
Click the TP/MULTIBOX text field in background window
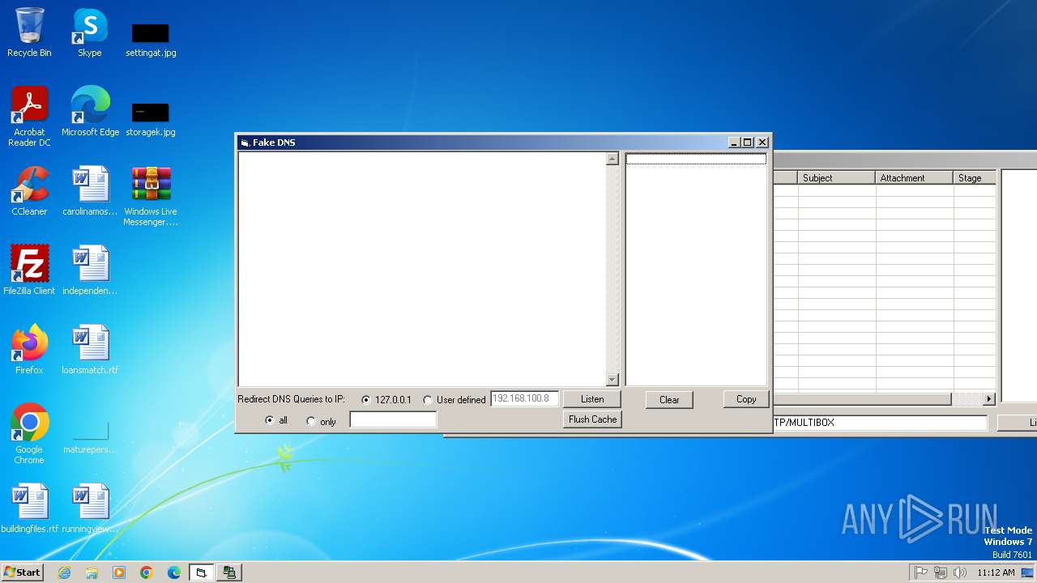click(x=880, y=423)
